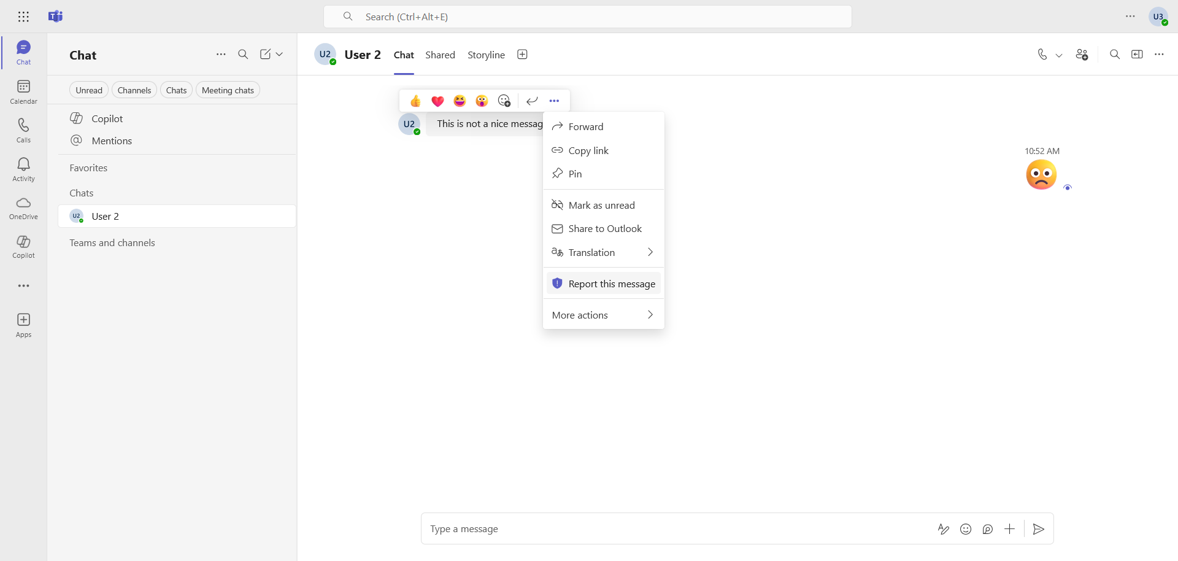Image resolution: width=1178 pixels, height=561 pixels.
Task: Open the Activity bell icon
Action: tap(23, 169)
